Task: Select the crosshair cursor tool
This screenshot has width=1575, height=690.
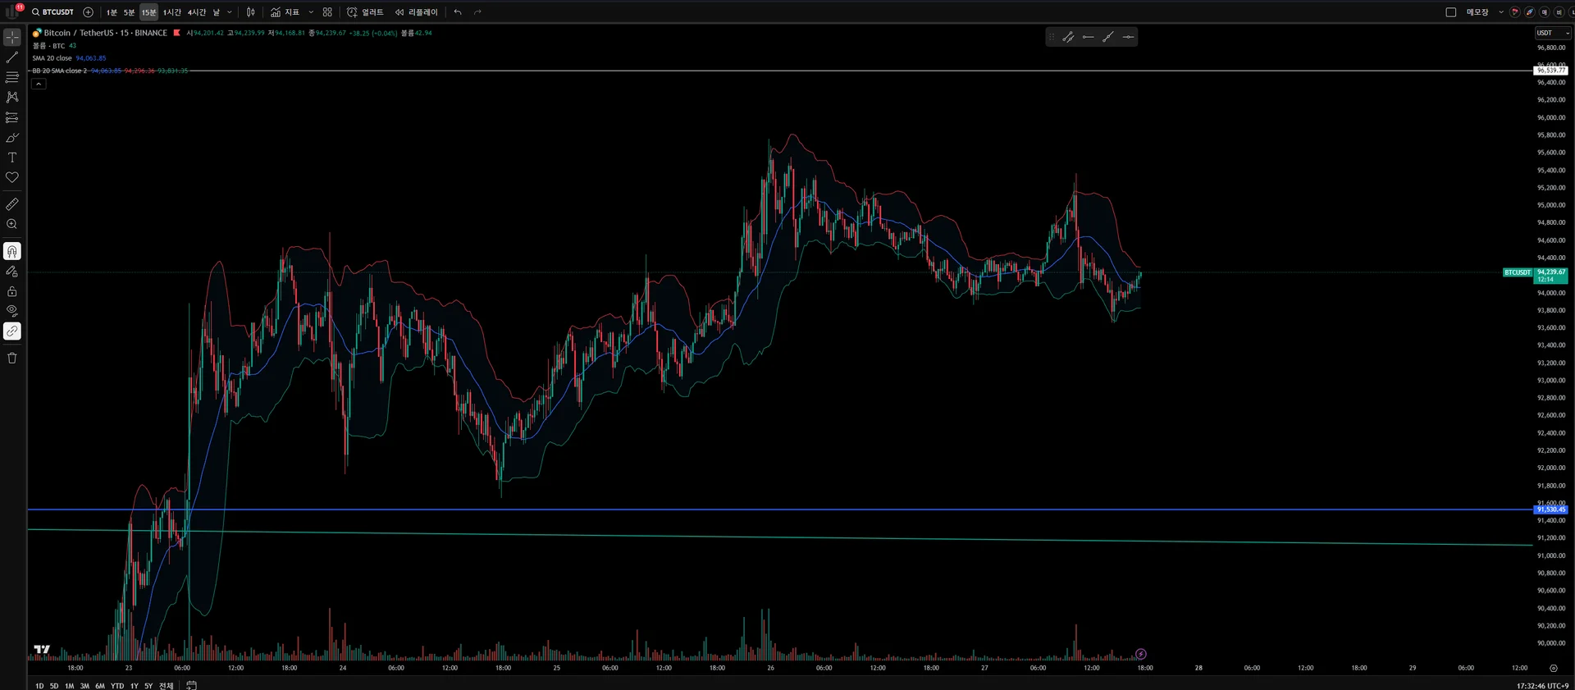Action: (x=12, y=38)
